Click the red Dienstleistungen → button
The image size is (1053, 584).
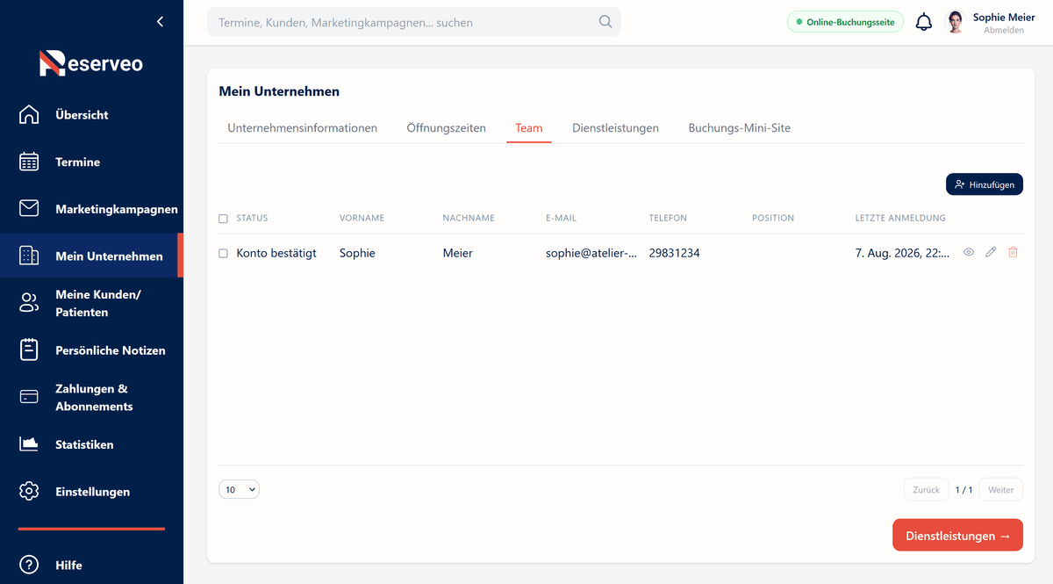click(x=957, y=535)
